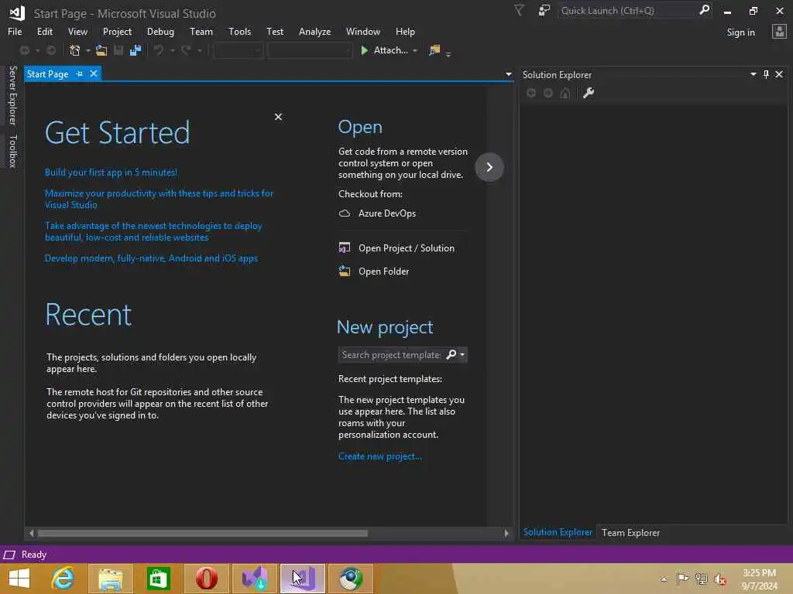The width and height of the screenshot is (793, 594).
Task: Click the Find in Files toolbar icon
Action: (434, 50)
